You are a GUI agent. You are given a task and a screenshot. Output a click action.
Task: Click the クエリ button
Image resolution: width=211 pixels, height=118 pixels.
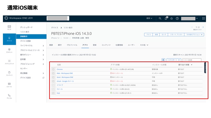pos(149,34)
